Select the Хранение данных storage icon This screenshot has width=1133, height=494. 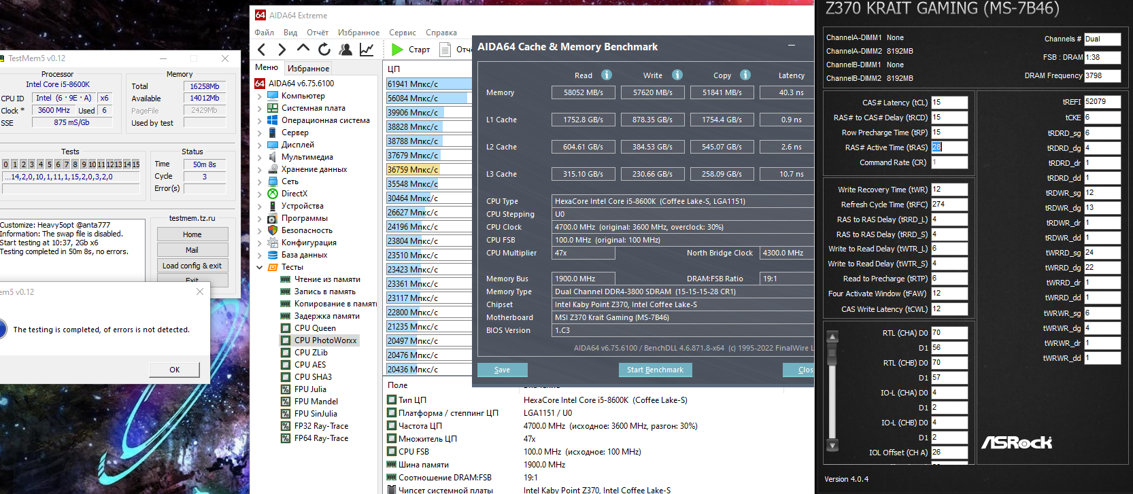[273, 169]
